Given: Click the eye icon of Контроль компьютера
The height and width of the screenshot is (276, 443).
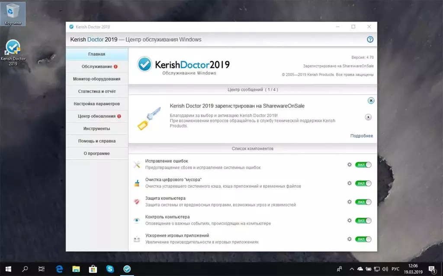Looking at the screenshot, I should [x=137, y=220].
